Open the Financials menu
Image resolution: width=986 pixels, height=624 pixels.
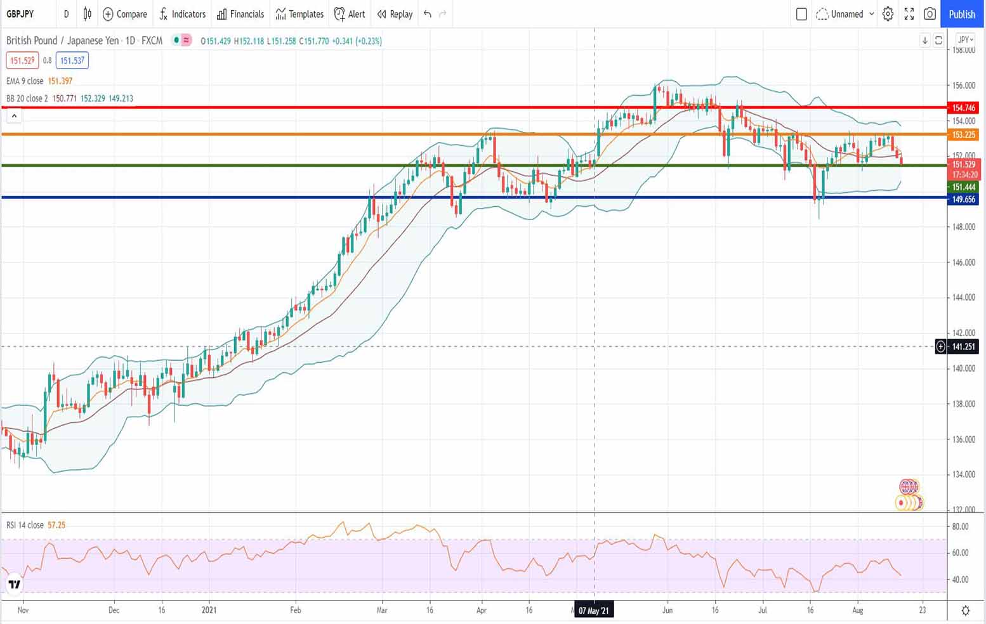[x=240, y=14]
